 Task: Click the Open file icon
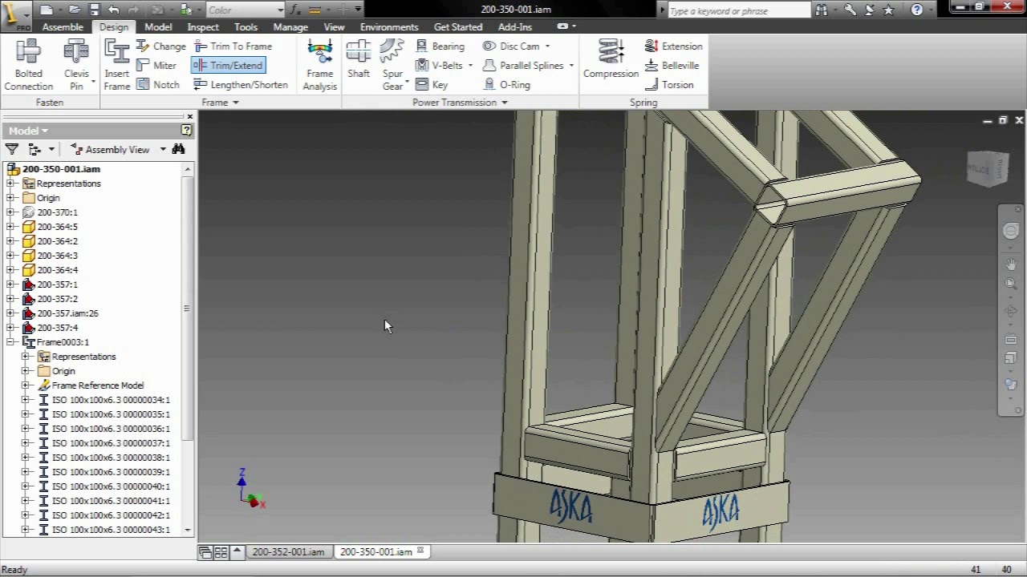coord(74,10)
